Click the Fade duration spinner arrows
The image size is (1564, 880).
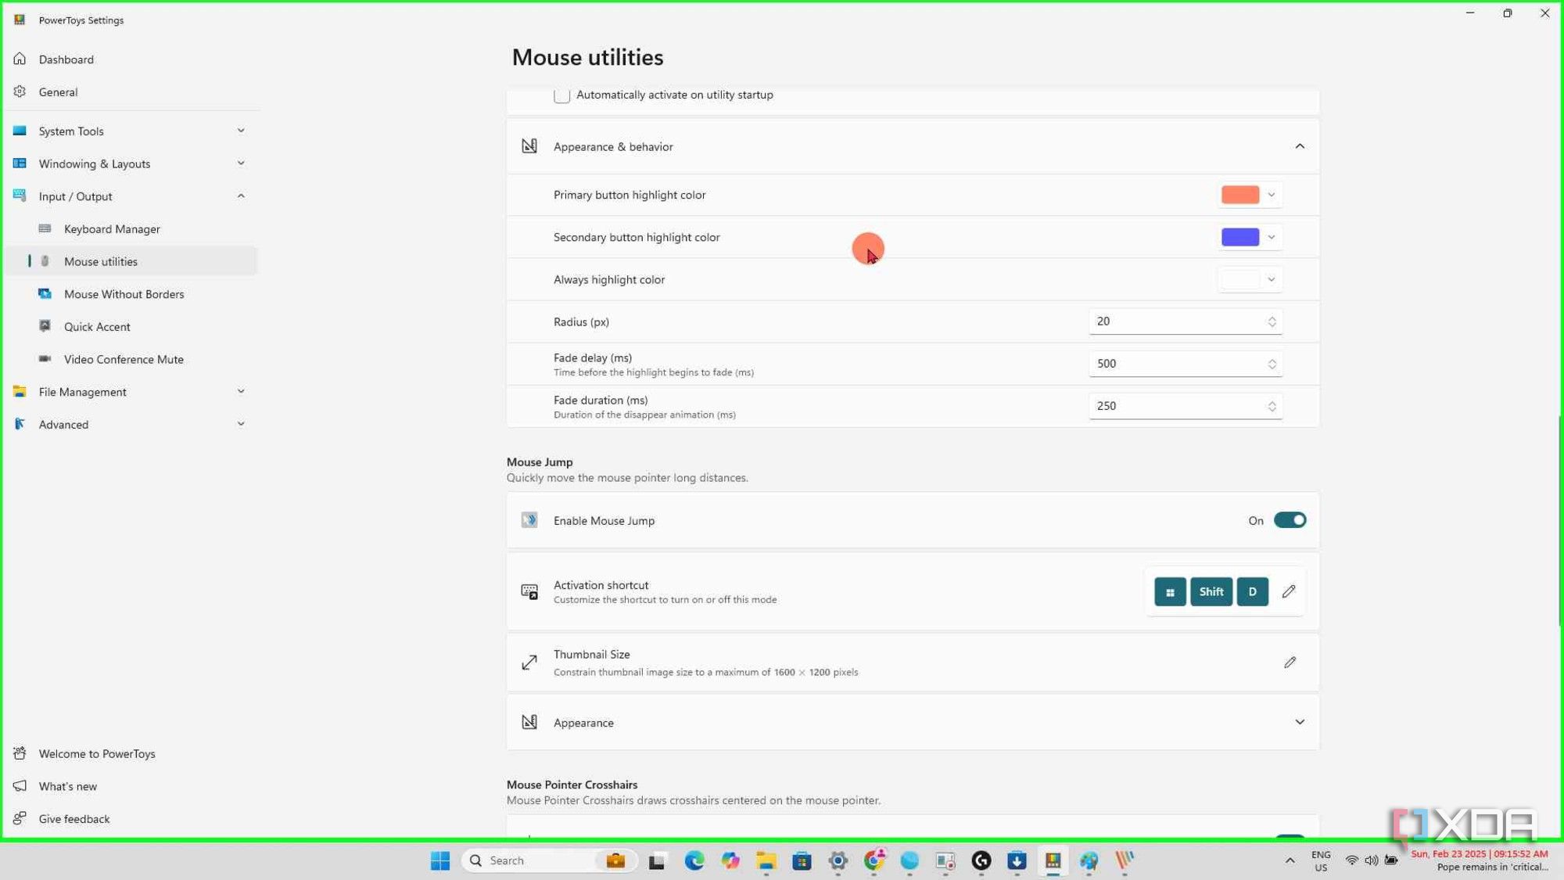[x=1272, y=406]
